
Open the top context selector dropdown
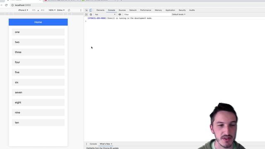point(105,14)
